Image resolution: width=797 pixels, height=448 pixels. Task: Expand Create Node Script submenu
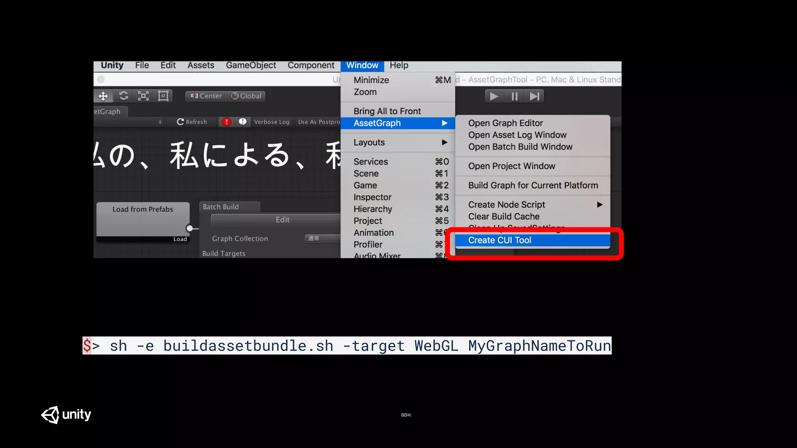pyautogui.click(x=533, y=205)
